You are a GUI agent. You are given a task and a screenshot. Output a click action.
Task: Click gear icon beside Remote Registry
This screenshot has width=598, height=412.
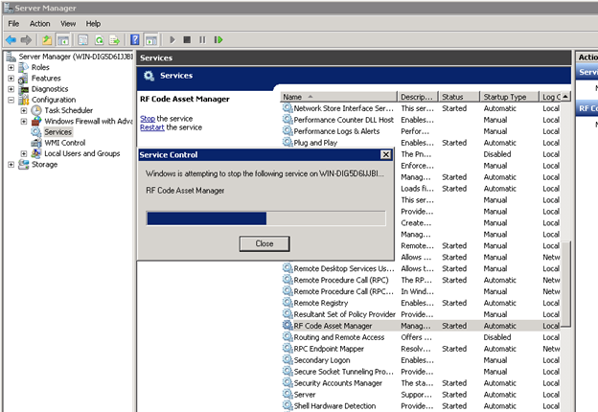pyautogui.click(x=287, y=303)
